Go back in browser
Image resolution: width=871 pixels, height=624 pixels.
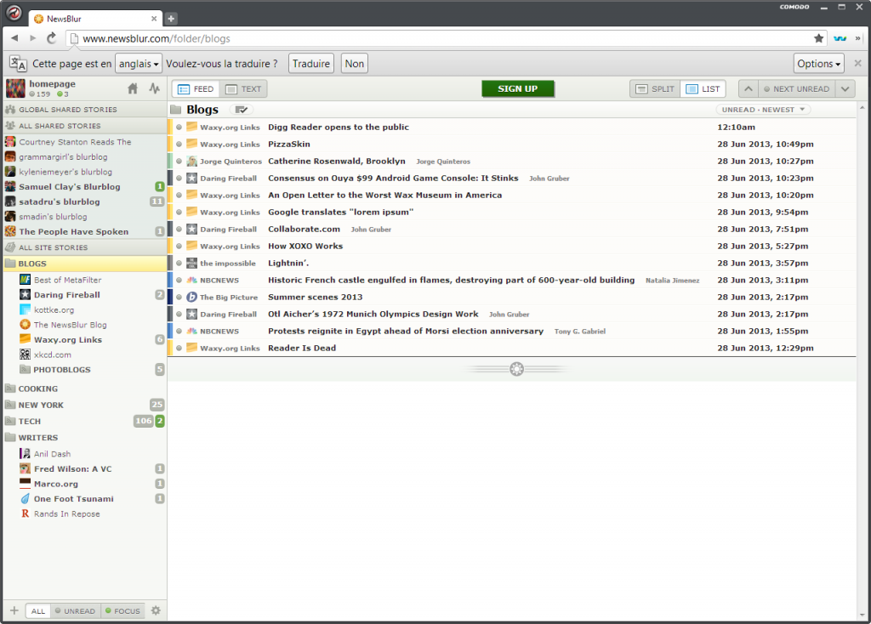[x=14, y=37]
